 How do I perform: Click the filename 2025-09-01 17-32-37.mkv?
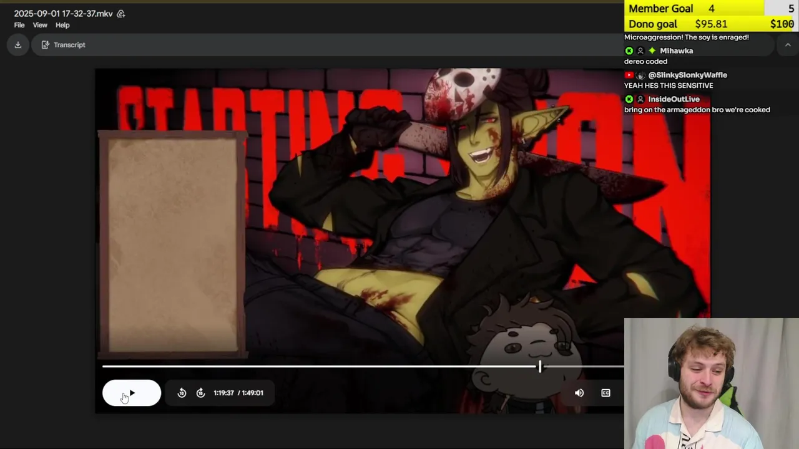63,13
